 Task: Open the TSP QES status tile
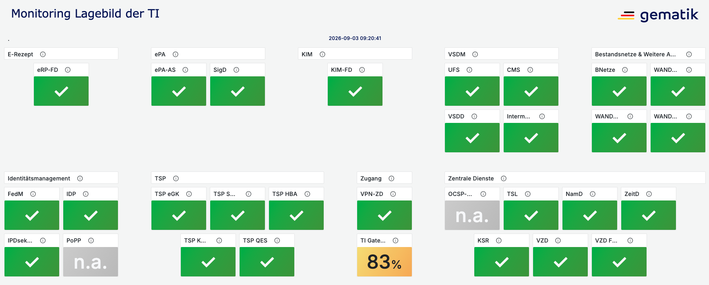[267, 262]
